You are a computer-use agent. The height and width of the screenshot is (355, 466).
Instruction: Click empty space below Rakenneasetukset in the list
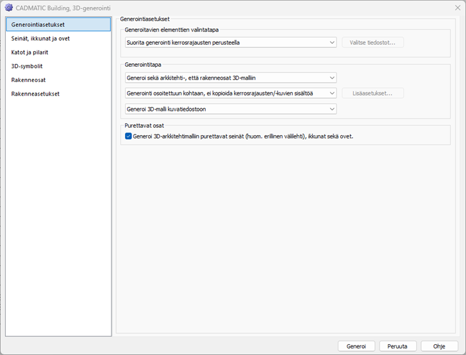coord(58,211)
